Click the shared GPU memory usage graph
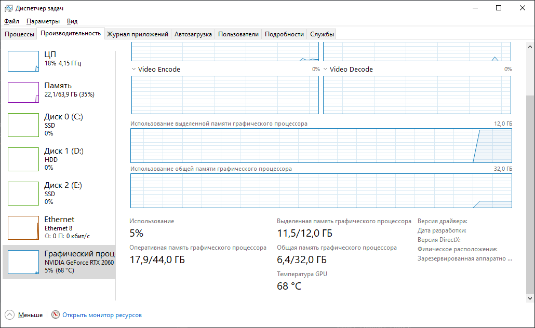Viewport: 535px width, 328px height. point(321,190)
